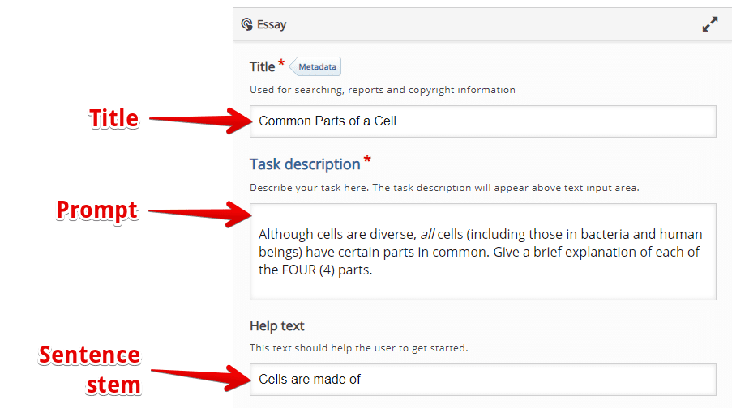The width and height of the screenshot is (732, 408).
Task: Click the Essay content type icon
Action: point(247,24)
